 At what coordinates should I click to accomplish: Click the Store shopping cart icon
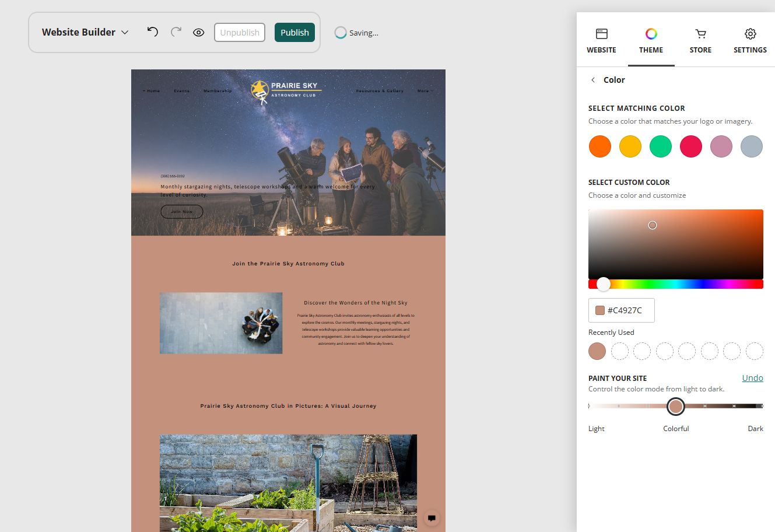coord(701,34)
